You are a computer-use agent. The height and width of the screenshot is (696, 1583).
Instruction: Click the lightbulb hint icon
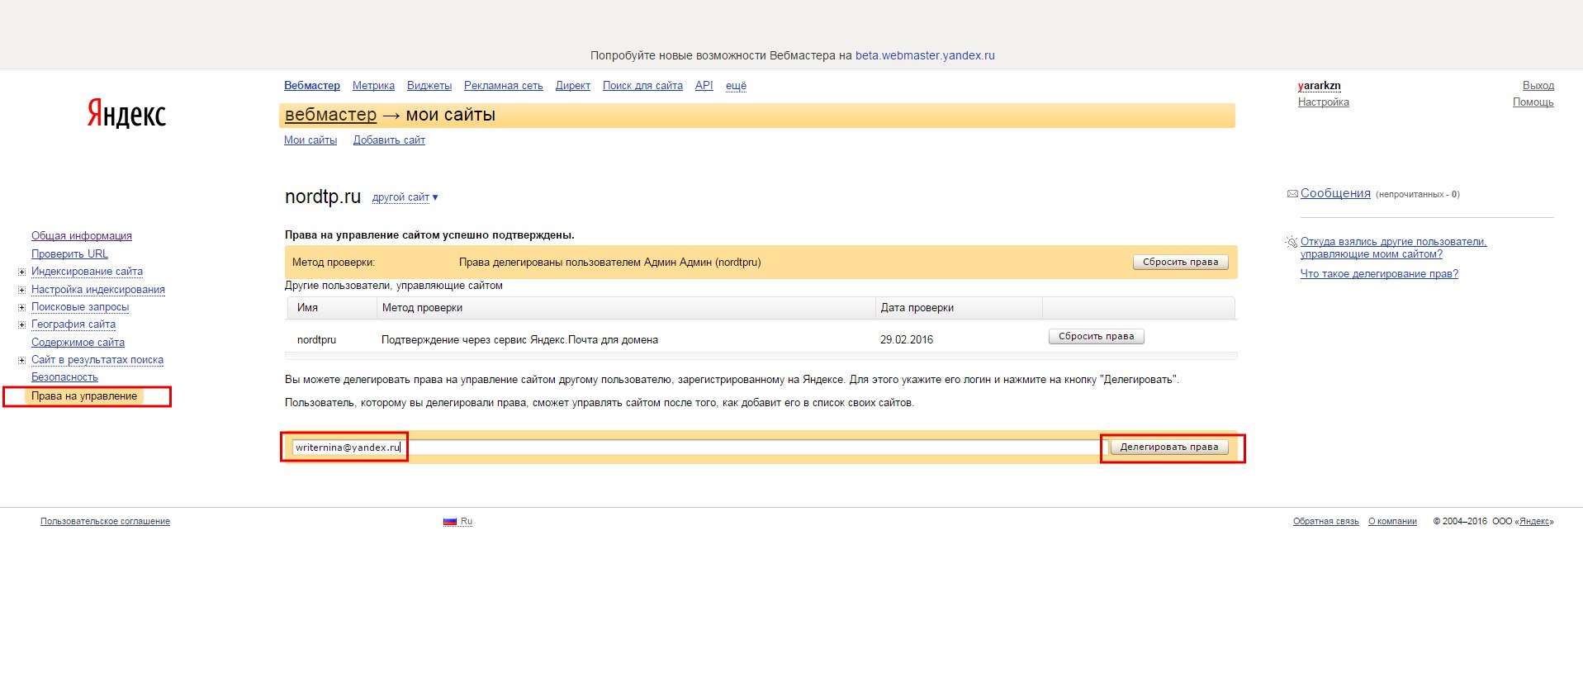(x=1292, y=242)
